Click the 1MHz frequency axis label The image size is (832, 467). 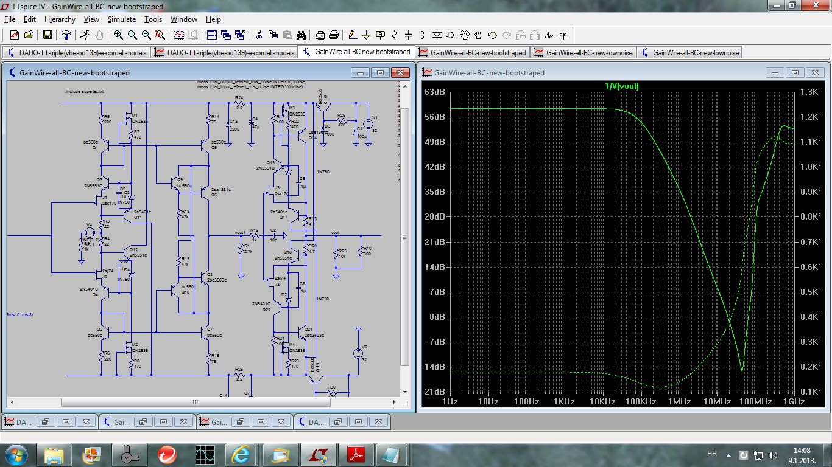[x=679, y=401]
